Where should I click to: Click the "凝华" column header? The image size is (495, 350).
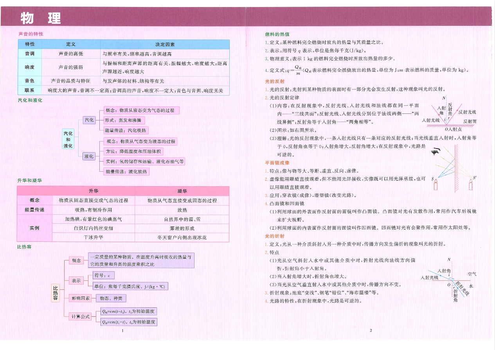pyautogui.click(x=182, y=191)
